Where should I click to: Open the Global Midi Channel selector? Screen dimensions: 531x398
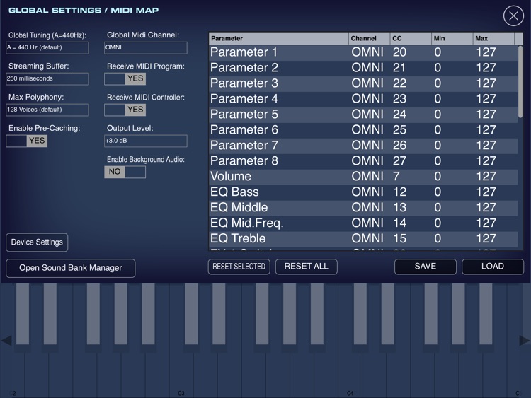coord(146,47)
